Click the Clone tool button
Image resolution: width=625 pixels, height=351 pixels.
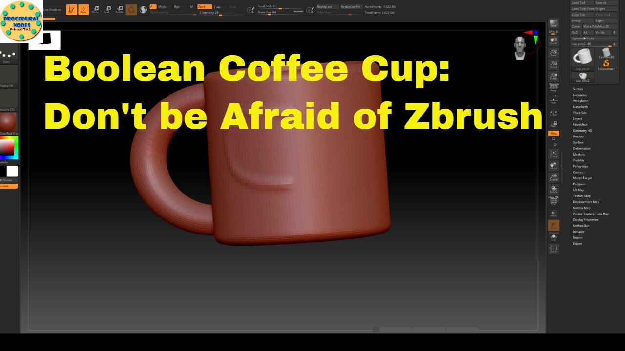pyautogui.click(x=576, y=26)
